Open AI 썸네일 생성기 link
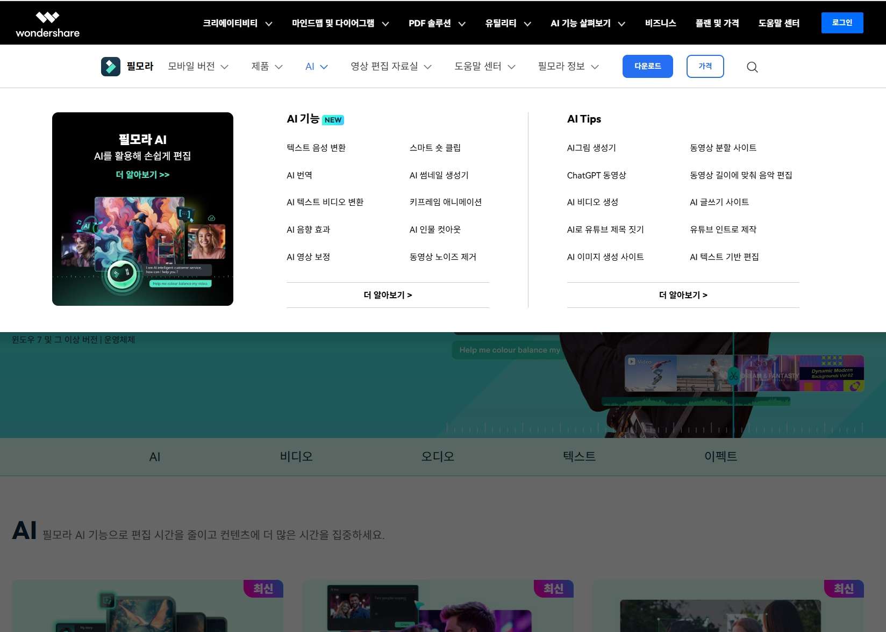This screenshot has width=886, height=632. (439, 175)
